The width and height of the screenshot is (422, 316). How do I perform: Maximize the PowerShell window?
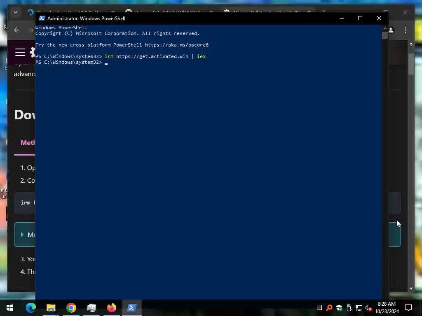[x=360, y=18]
